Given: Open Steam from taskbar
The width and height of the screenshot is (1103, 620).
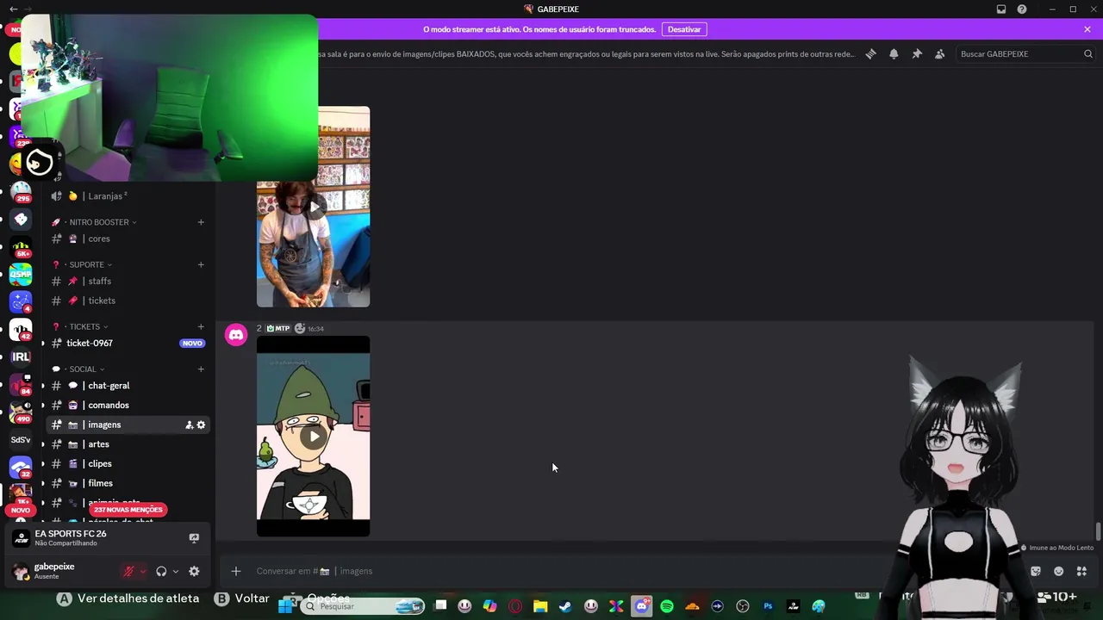Looking at the screenshot, I should click(x=565, y=606).
